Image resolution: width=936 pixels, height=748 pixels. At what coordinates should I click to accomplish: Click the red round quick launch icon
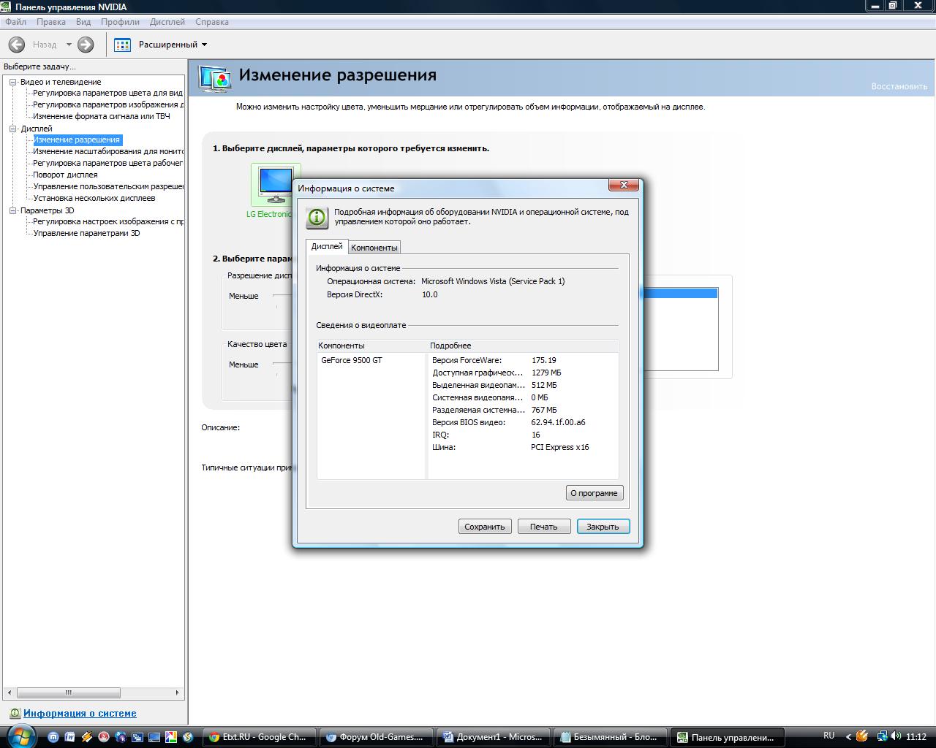[x=104, y=737]
